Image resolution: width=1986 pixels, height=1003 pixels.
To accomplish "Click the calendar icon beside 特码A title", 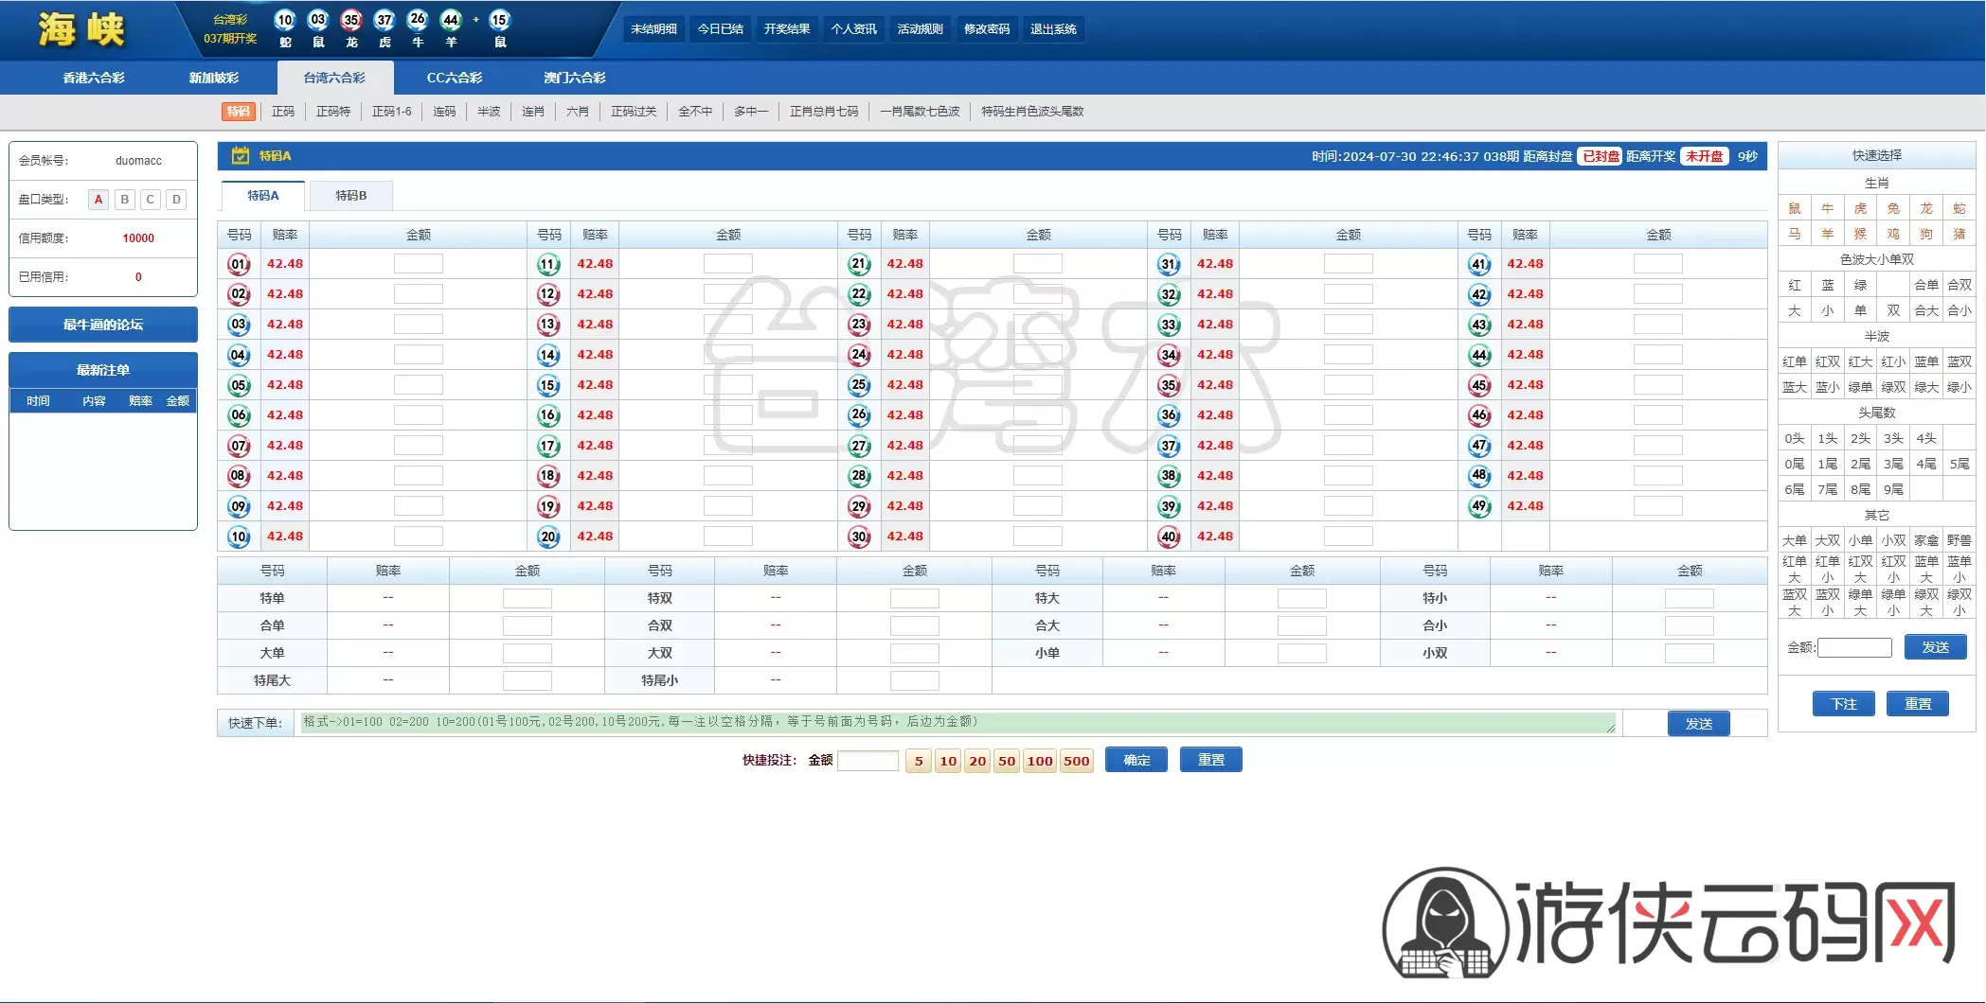I will pos(241,155).
